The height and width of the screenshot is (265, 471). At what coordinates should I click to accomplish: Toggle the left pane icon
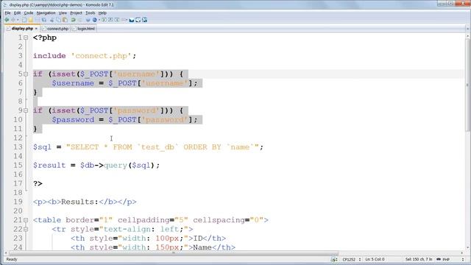pyautogui.click(x=131, y=20)
